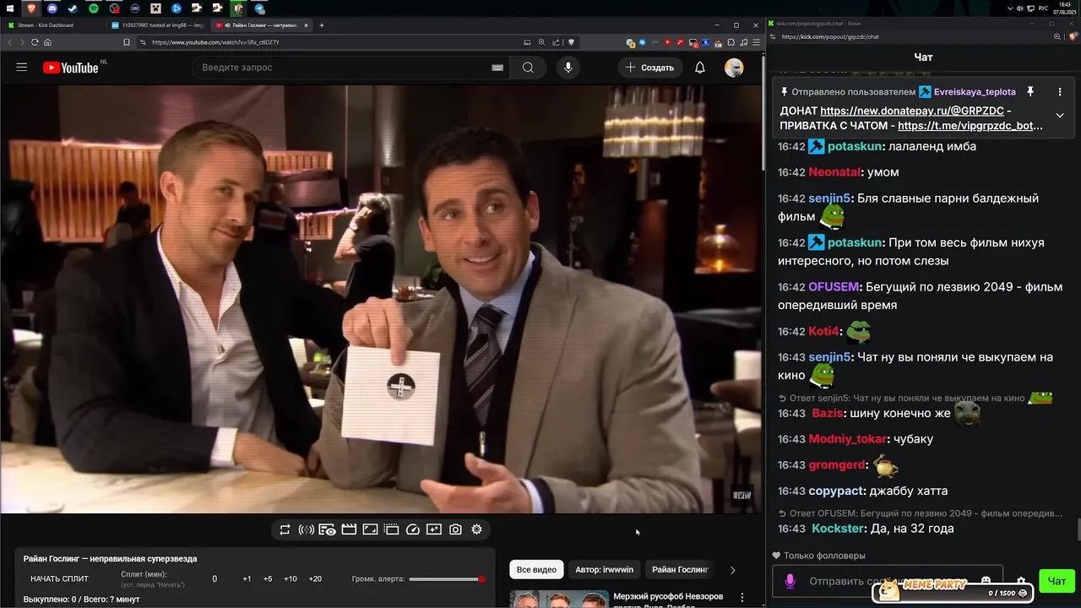The image size is (1081, 608).
Task: Click the clapperboard icon below the video
Action: [349, 529]
